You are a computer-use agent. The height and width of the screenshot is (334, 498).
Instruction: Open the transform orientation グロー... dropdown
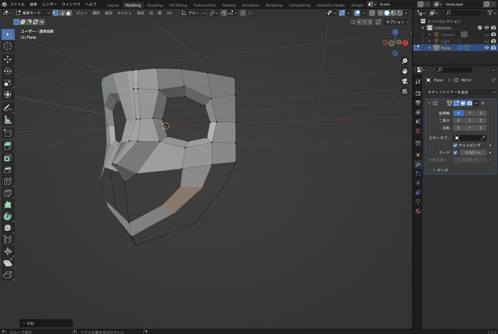(x=193, y=13)
